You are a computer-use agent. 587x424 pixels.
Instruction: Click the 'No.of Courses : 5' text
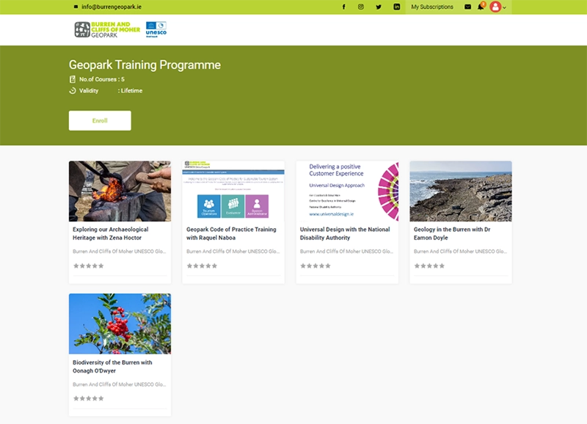tap(102, 79)
